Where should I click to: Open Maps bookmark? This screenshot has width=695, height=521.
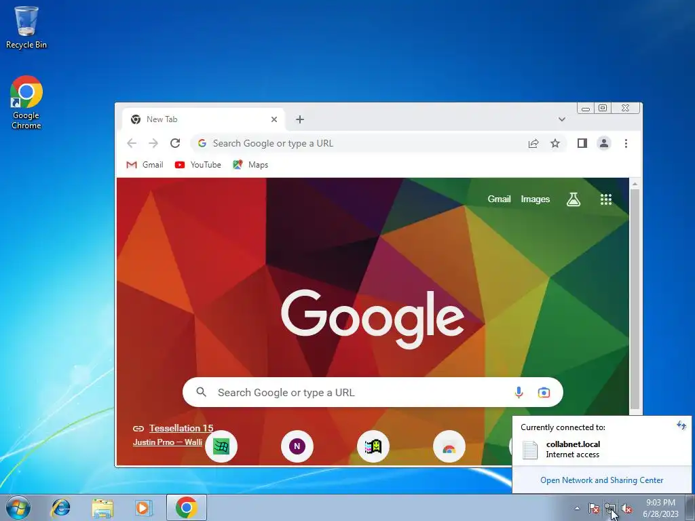250,165
